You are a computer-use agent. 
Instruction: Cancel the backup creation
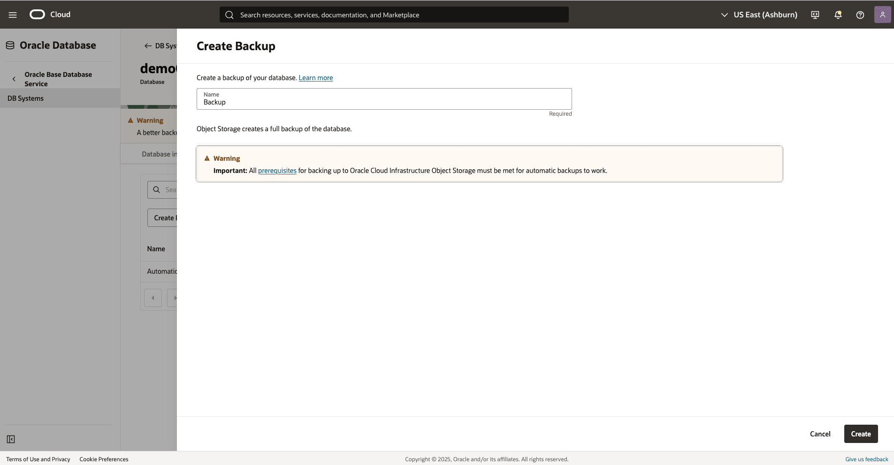tap(820, 434)
